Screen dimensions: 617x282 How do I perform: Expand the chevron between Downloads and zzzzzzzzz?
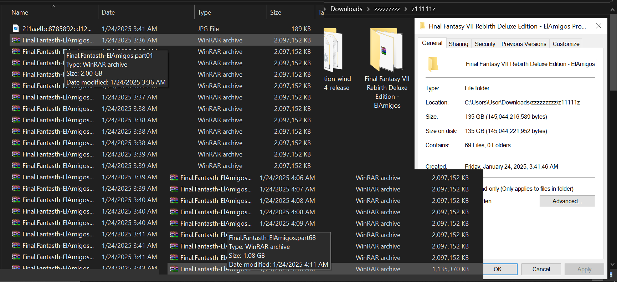[368, 9]
